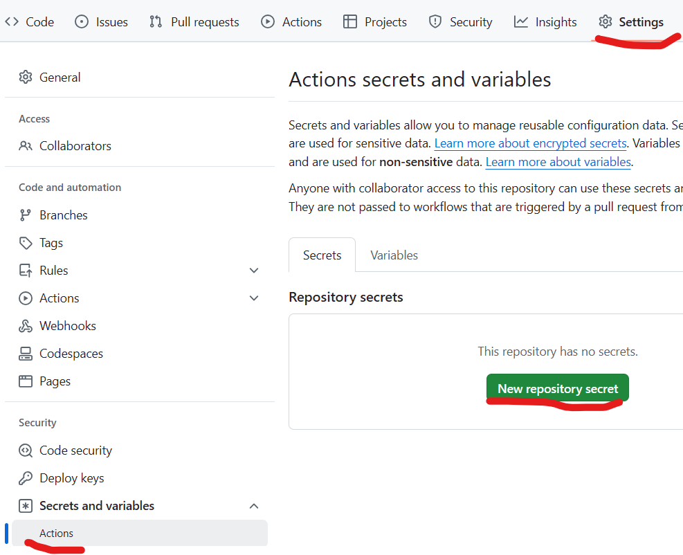Click the Code security scan icon
Viewport: 683px width, 555px height.
pos(26,451)
